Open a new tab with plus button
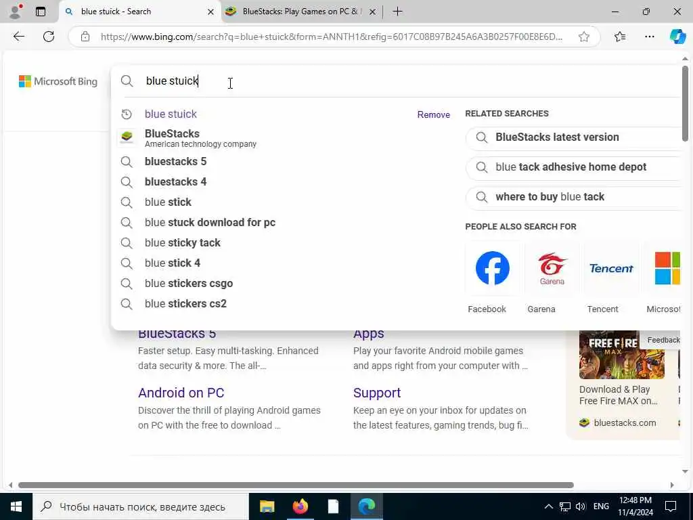Image resolution: width=693 pixels, height=520 pixels. click(x=397, y=12)
